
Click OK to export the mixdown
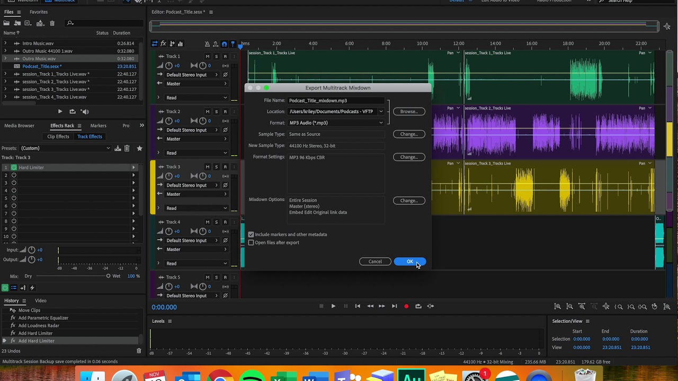409,261
